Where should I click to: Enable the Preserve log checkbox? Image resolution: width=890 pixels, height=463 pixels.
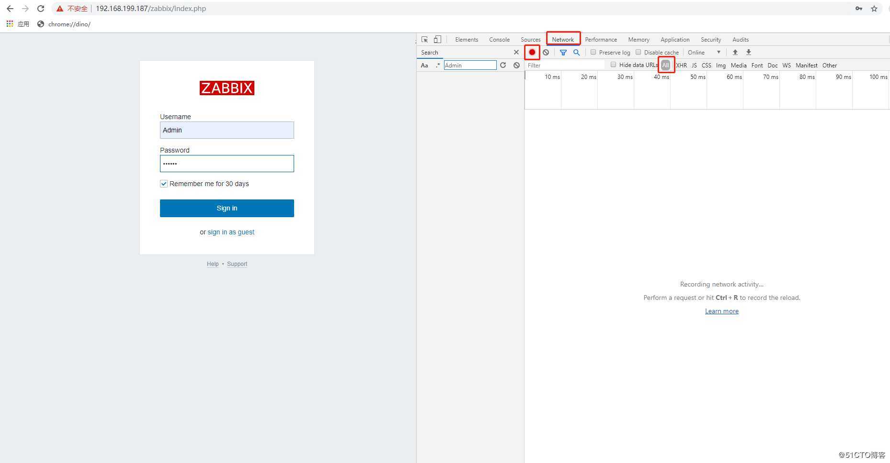click(593, 52)
